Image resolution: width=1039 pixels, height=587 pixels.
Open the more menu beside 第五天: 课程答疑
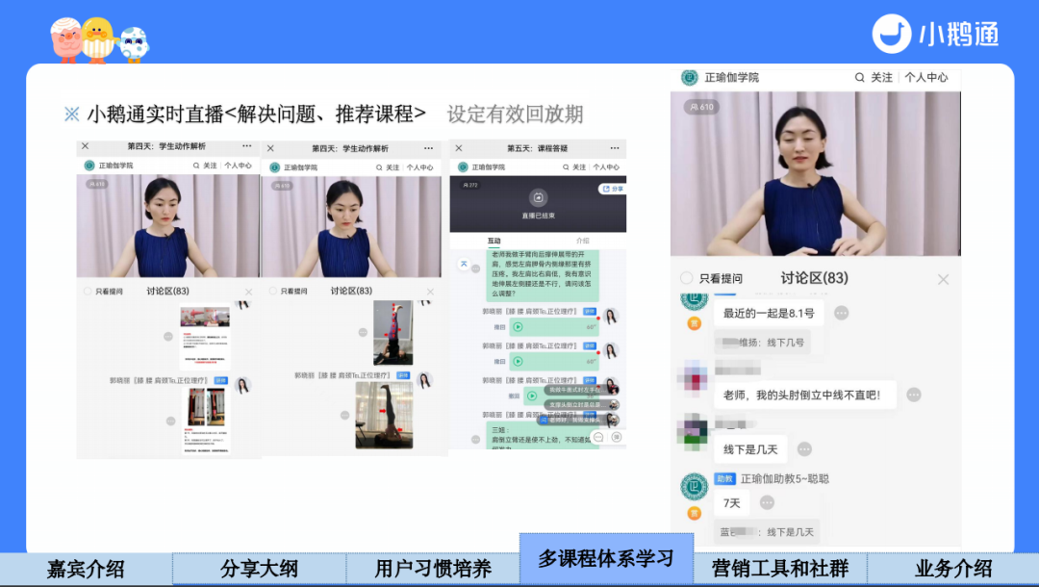[x=614, y=148]
